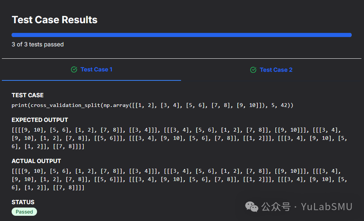The width and height of the screenshot is (364, 221).
Task: Click the last line of expected output
Action: click(x=48, y=147)
